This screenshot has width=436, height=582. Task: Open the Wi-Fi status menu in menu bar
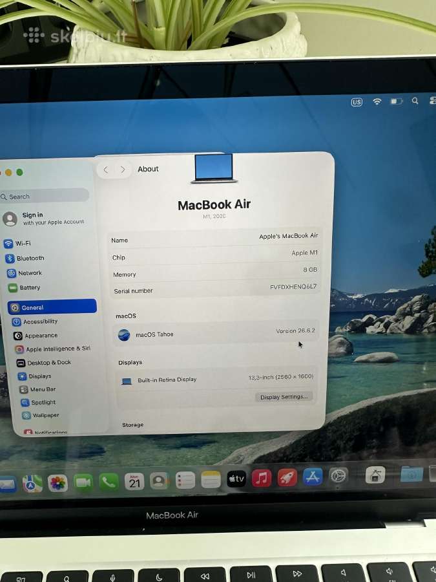(377, 102)
